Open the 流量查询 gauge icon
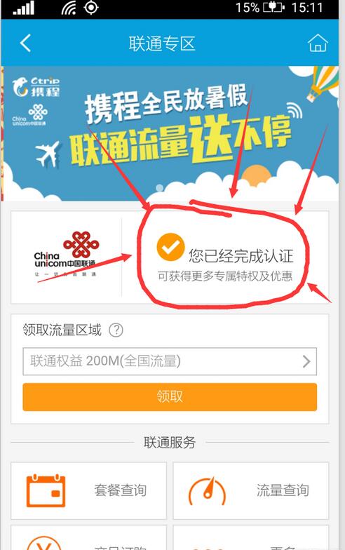The width and height of the screenshot is (345, 550). pyautogui.click(x=208, y=491)
